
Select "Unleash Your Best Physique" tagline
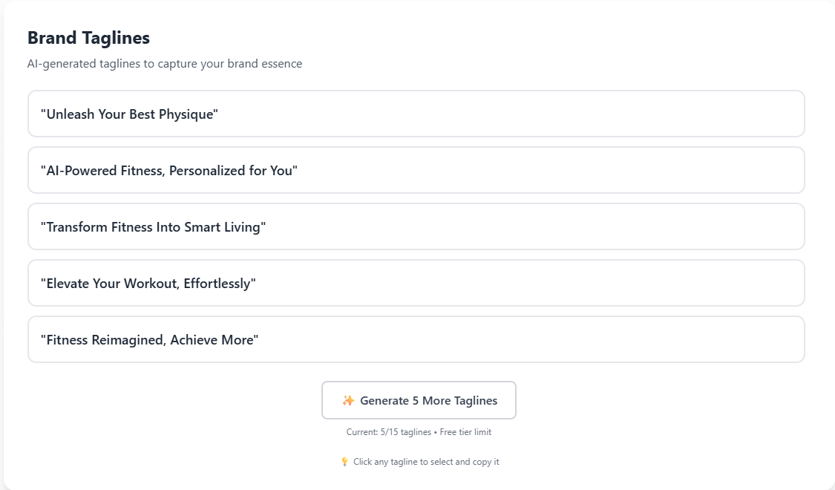(x=416, y=114)
